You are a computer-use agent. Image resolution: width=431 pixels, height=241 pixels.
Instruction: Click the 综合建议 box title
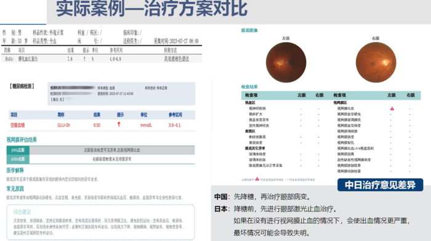(x=22, y=212)
